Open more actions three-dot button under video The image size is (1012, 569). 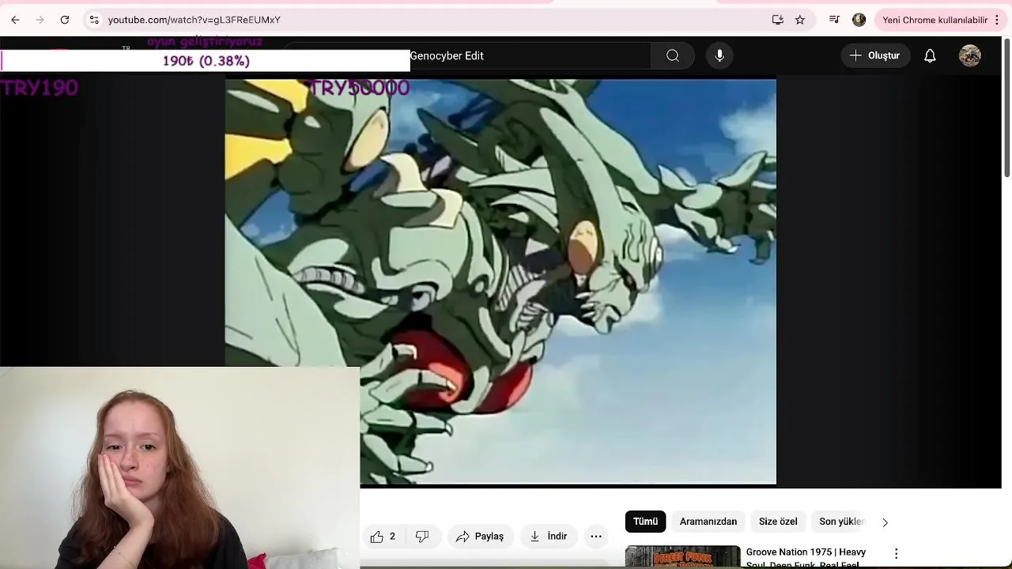pyautogui.click(x=596, y=537)
